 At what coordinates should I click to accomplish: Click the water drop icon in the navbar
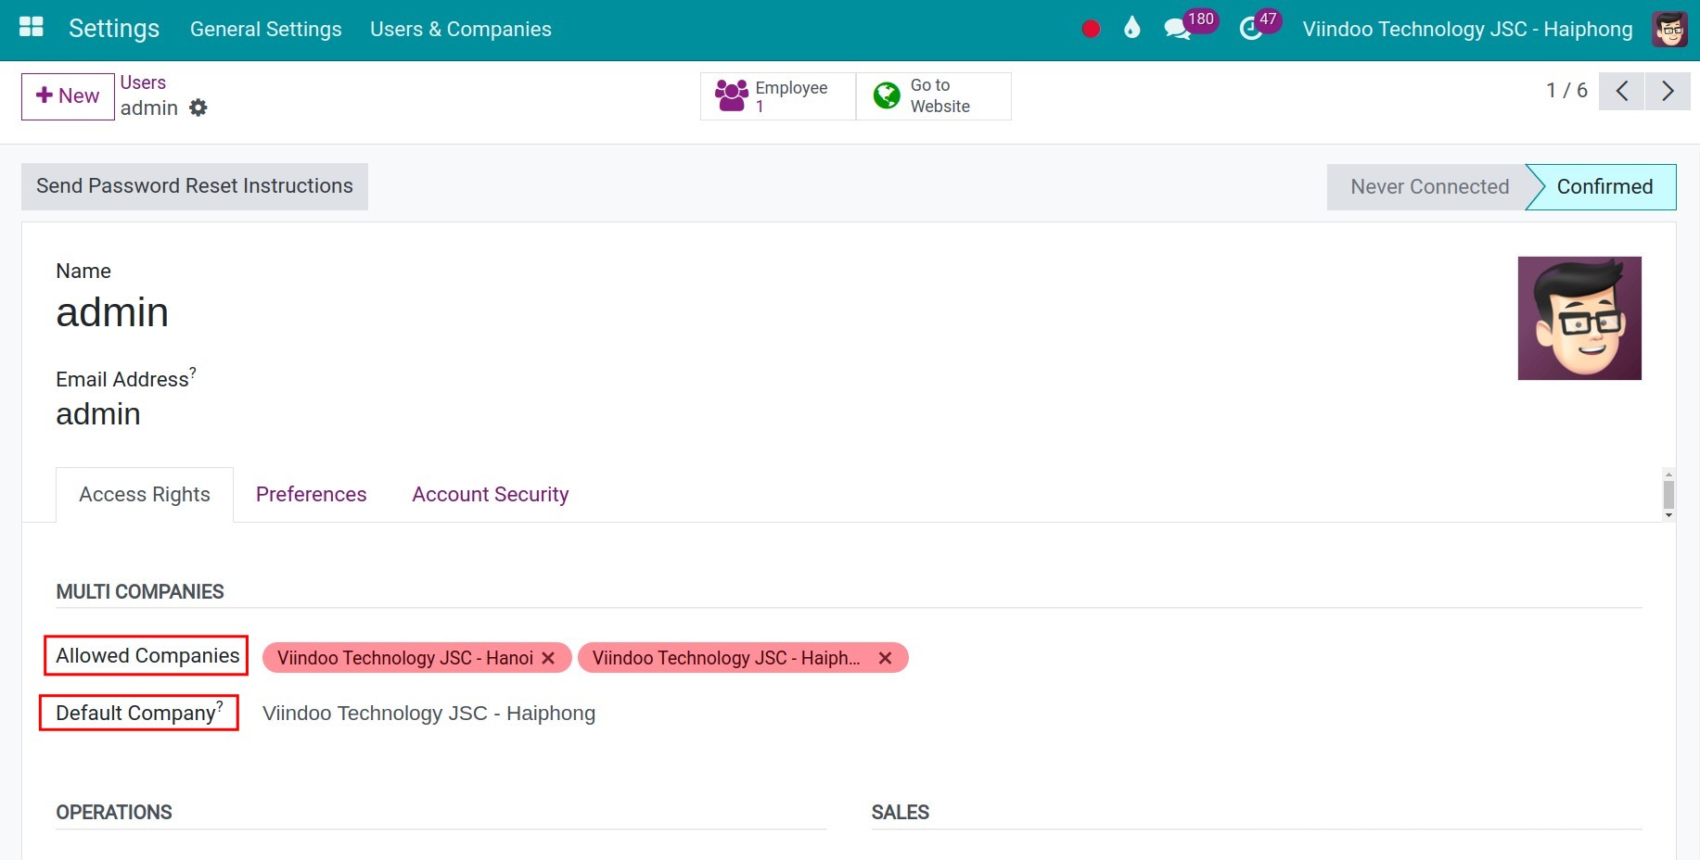pyautogui.click(x=1131, y=28)
